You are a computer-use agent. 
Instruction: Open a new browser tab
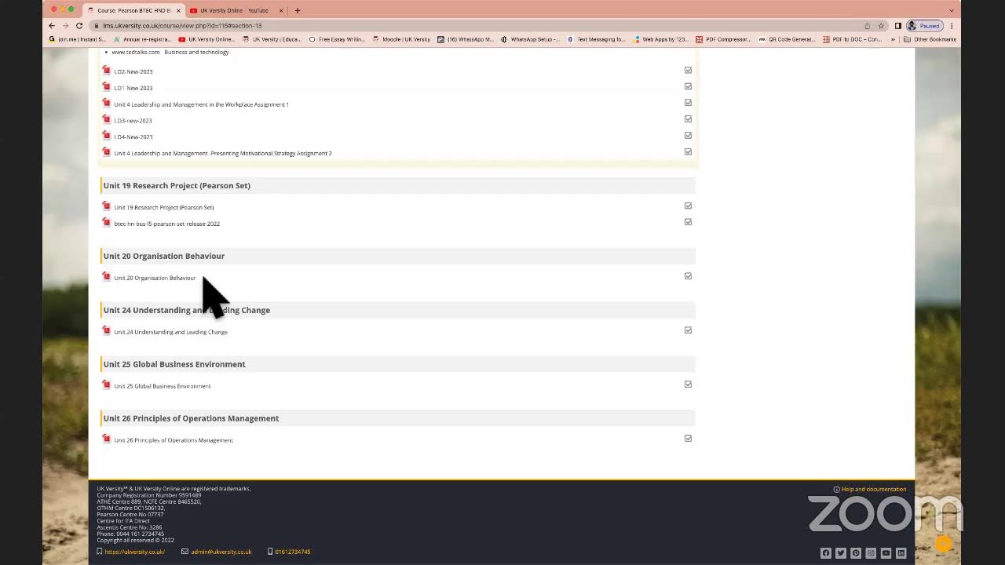tap(298, 10)
